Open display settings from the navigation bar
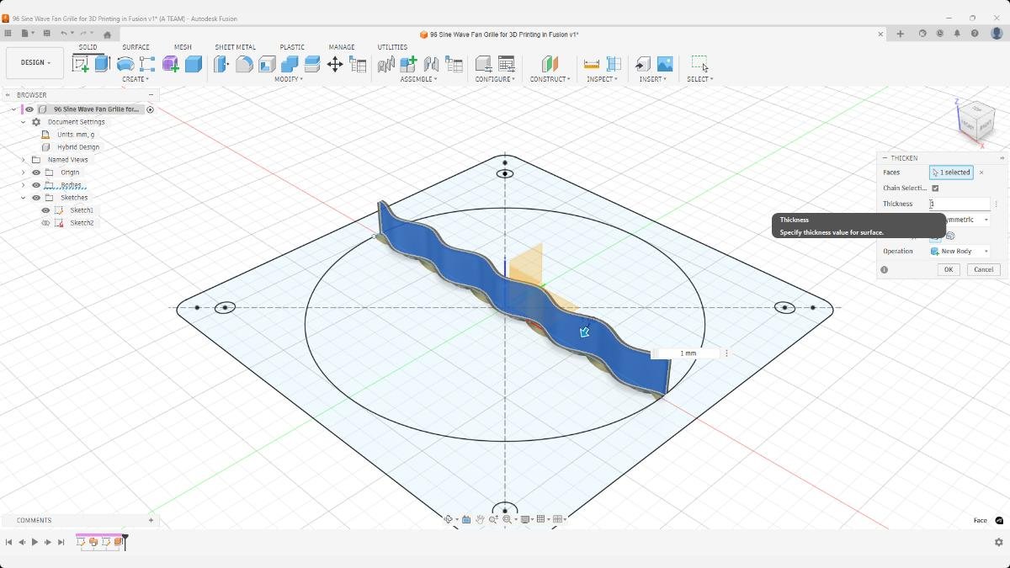Screen dimensions: 1010x568 pos(525,518)
